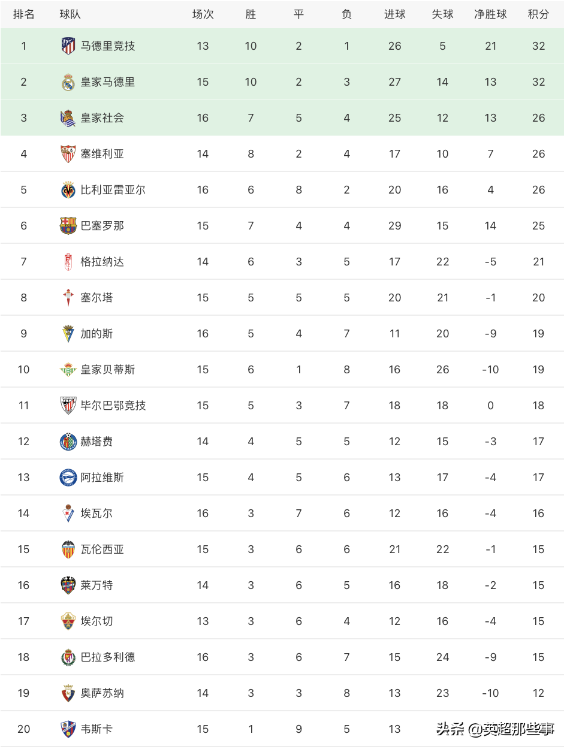
Task: Open the 巴拉多利德 team name link
Action: pyautogui.click(x=108, y=657)
